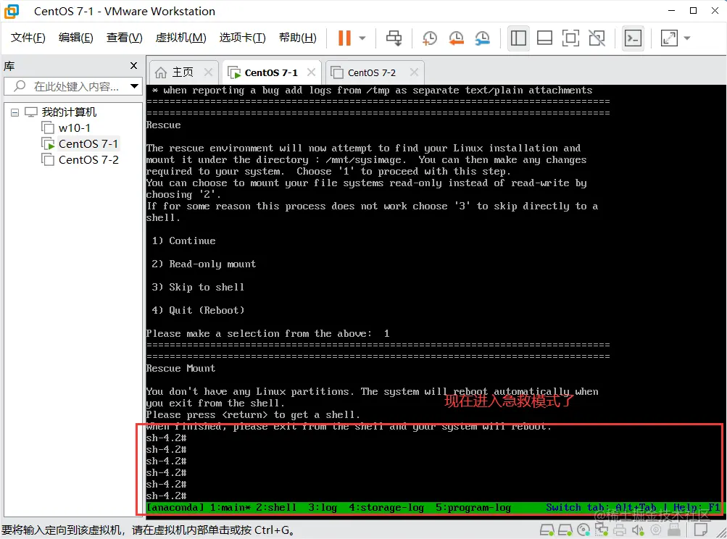Click the message log note icon

[x=701, y=530]
